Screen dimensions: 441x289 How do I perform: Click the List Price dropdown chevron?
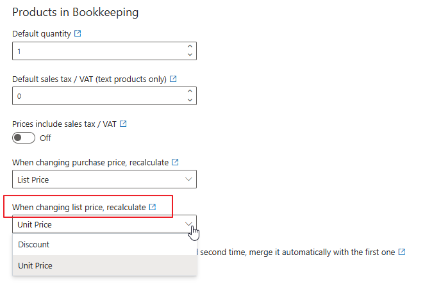pyautogui.click(x=188, y=179)
